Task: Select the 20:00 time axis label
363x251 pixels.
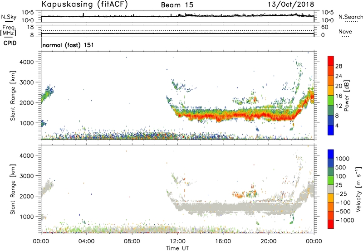Action: (268, 241)
